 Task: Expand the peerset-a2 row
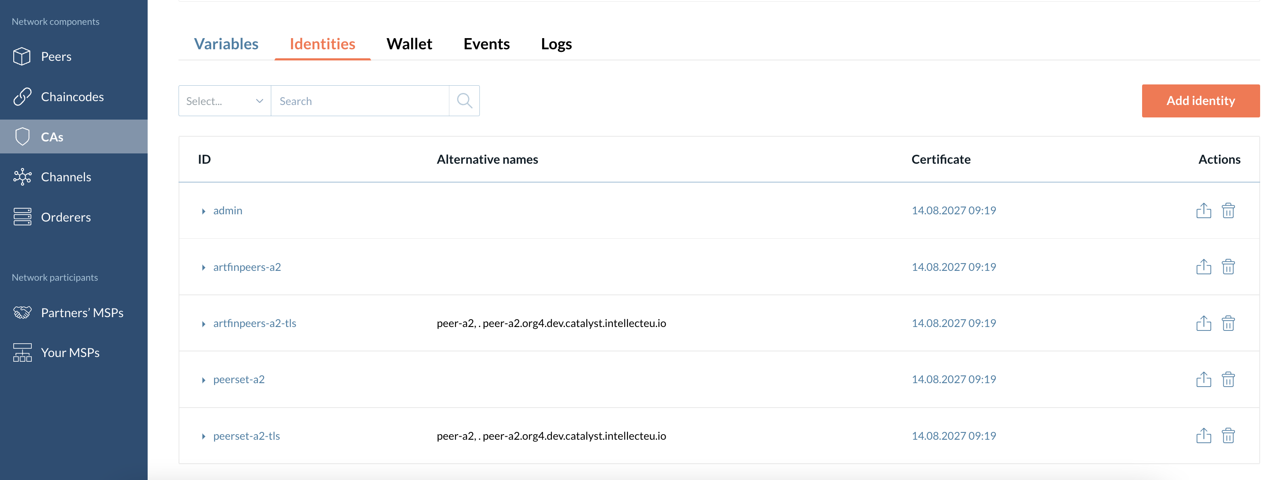[203, 380]
